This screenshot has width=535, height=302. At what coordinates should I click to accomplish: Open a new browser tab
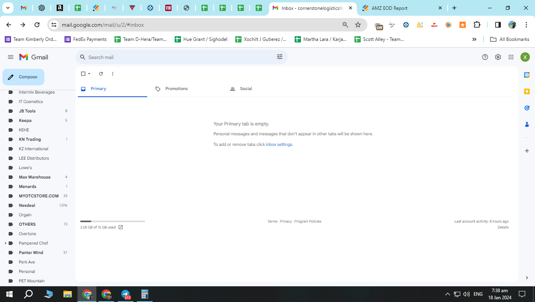coord(454,8)
